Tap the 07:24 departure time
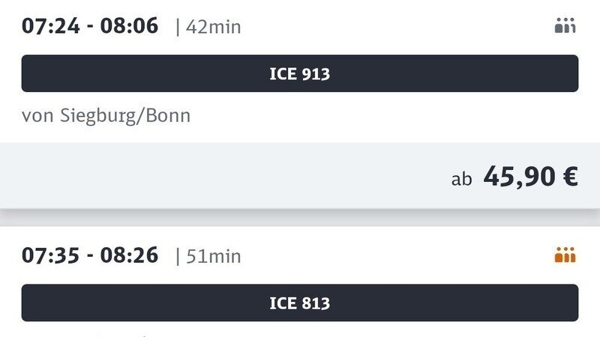Image resolution: width=600 pixels, height=337 pixels. 49,26
